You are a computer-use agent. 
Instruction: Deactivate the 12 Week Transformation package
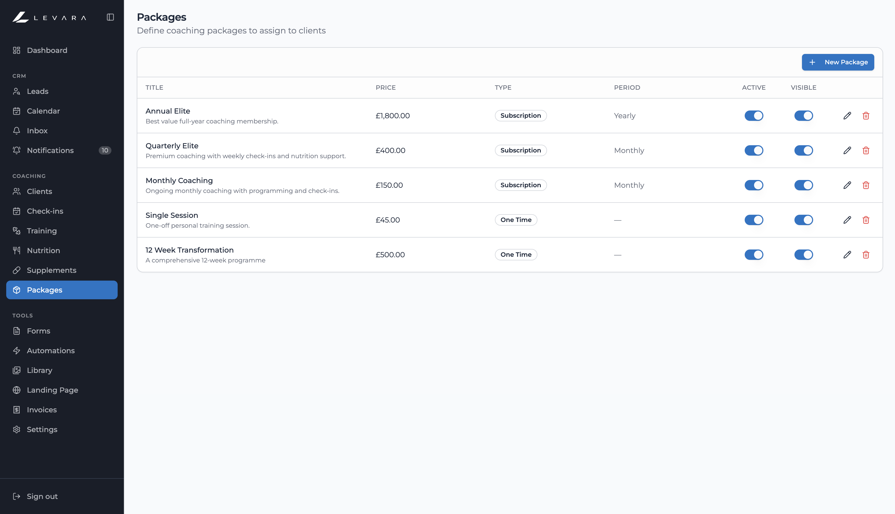pyautogui.click(x=754, y=254)
